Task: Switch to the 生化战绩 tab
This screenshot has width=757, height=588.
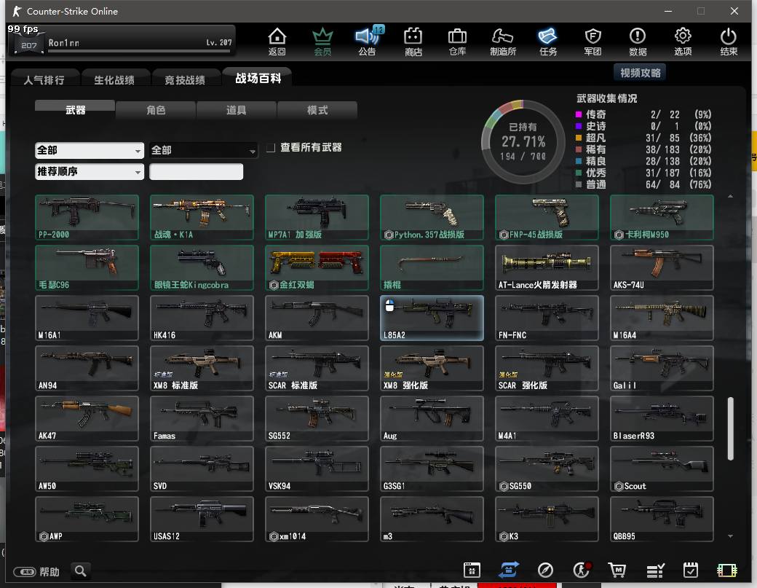Action: pos(114,79)
